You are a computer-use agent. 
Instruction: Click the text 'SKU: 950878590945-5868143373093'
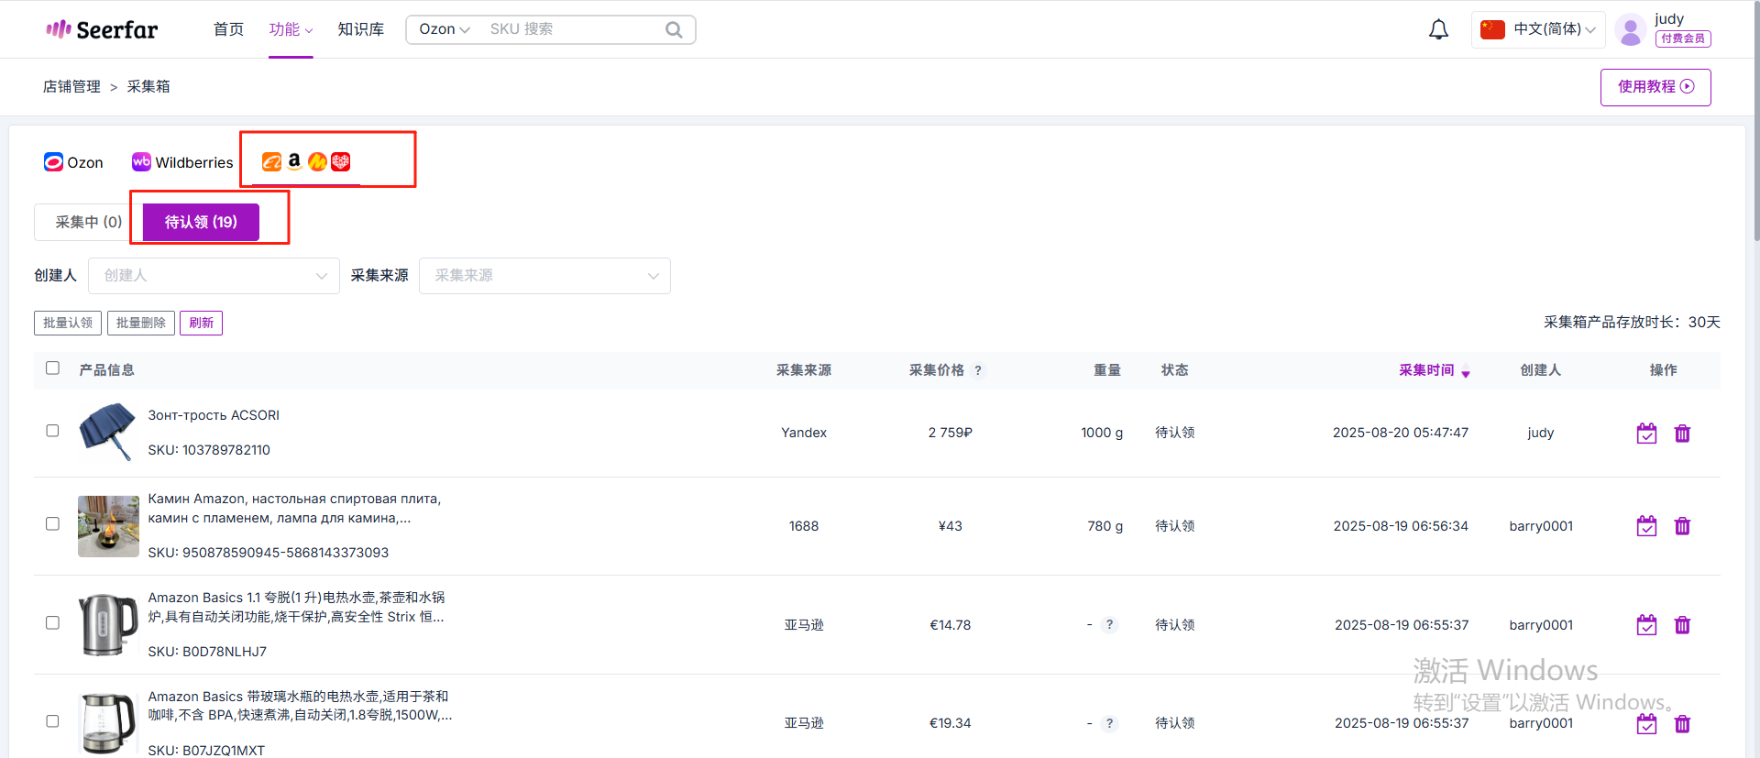[x=269, y=553]
